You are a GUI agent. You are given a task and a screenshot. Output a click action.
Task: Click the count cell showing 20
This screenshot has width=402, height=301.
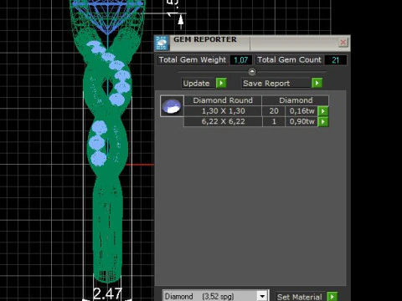(x=274, y=111)
